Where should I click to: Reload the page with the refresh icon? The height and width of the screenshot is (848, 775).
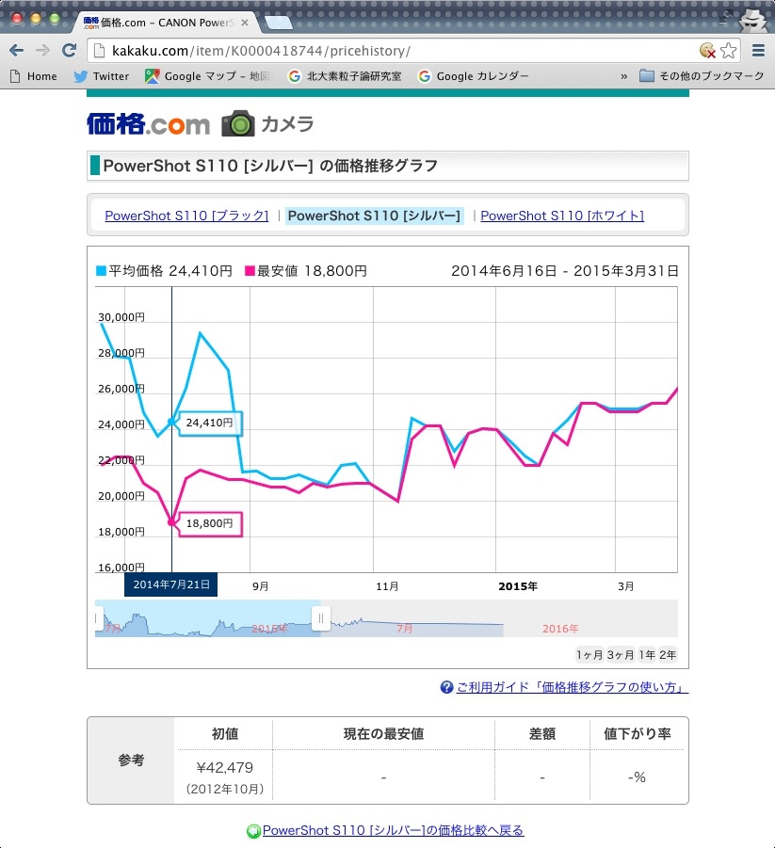click(69, 51)
